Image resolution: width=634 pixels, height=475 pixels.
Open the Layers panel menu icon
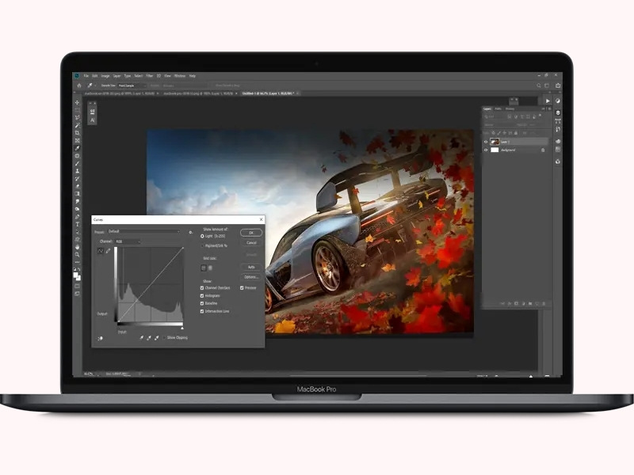click(549, 109)
